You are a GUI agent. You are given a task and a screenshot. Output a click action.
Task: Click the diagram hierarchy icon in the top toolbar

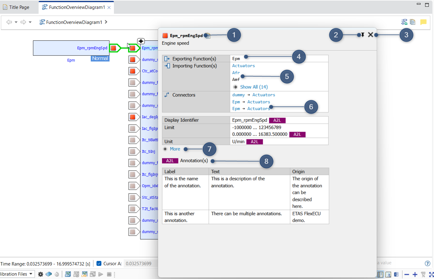[x=404, y=22]
